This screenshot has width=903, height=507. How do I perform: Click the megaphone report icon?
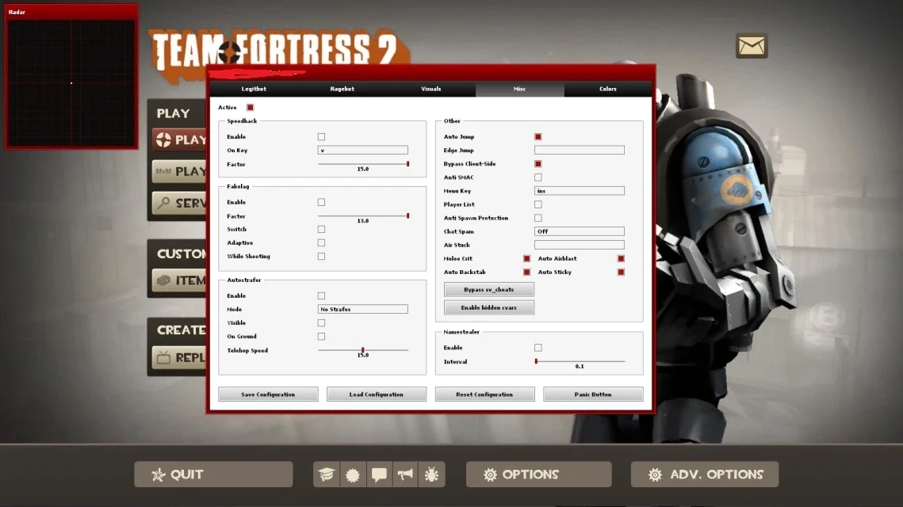(x=405, y=475)
